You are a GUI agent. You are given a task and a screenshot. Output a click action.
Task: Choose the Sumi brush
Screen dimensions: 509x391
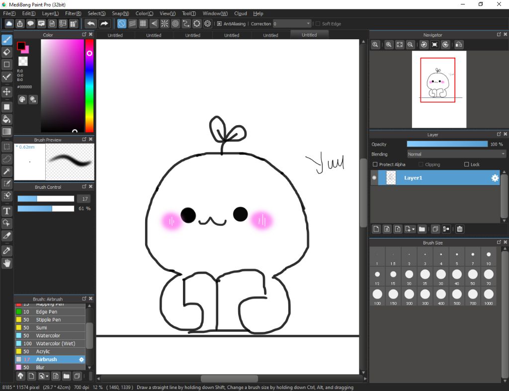pyautogui.click(x=50, y=327)
